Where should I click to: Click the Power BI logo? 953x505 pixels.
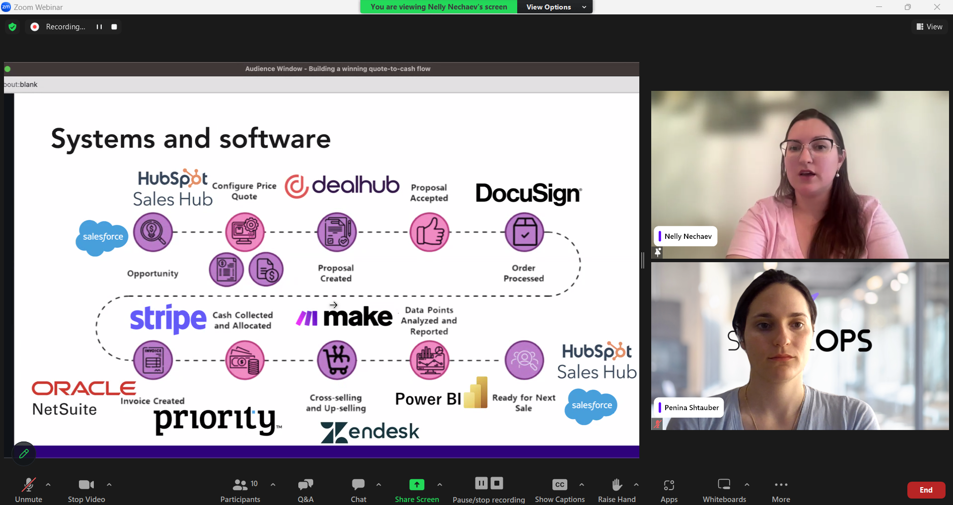(x=441, y=394)
